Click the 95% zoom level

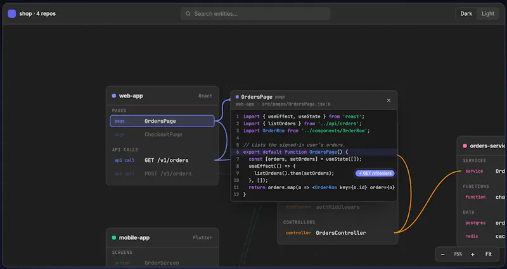coord(458,254)
